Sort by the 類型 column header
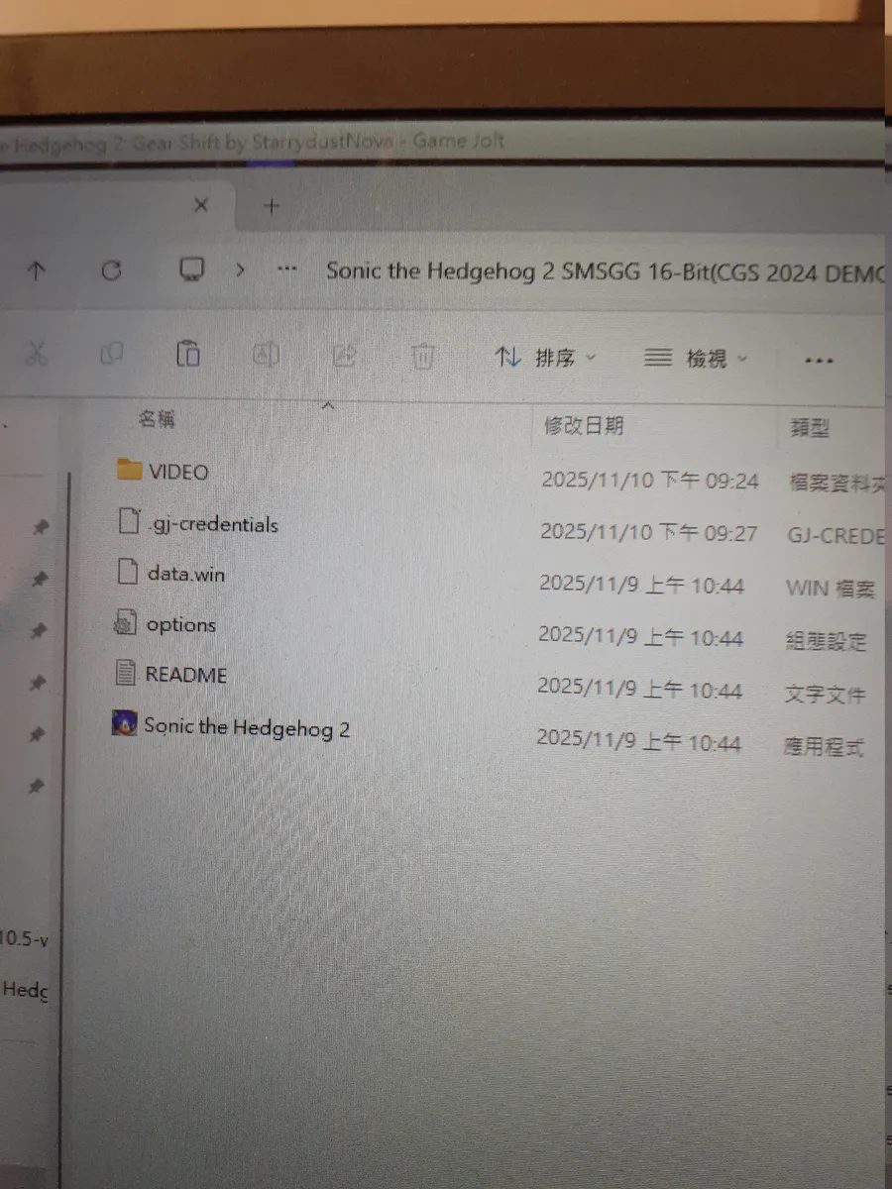892x1189 pixels. coord(810,428)
